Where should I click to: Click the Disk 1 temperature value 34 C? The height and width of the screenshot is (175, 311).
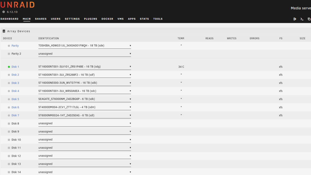point(181,67)
